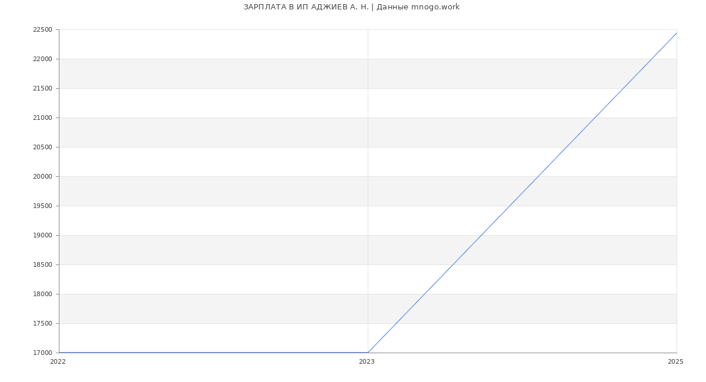
Task: Click the 21500 y-axis label
Action: [x=42, y=89]
